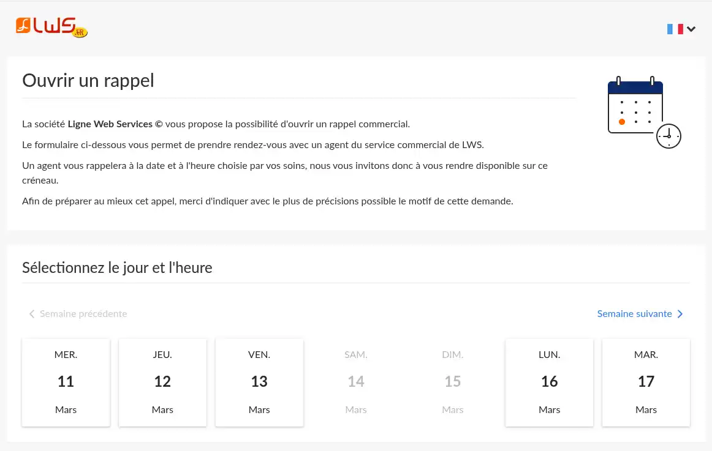
Task: Click the French flag language icon
Action: pyautogui.click(x=674, y=28)
